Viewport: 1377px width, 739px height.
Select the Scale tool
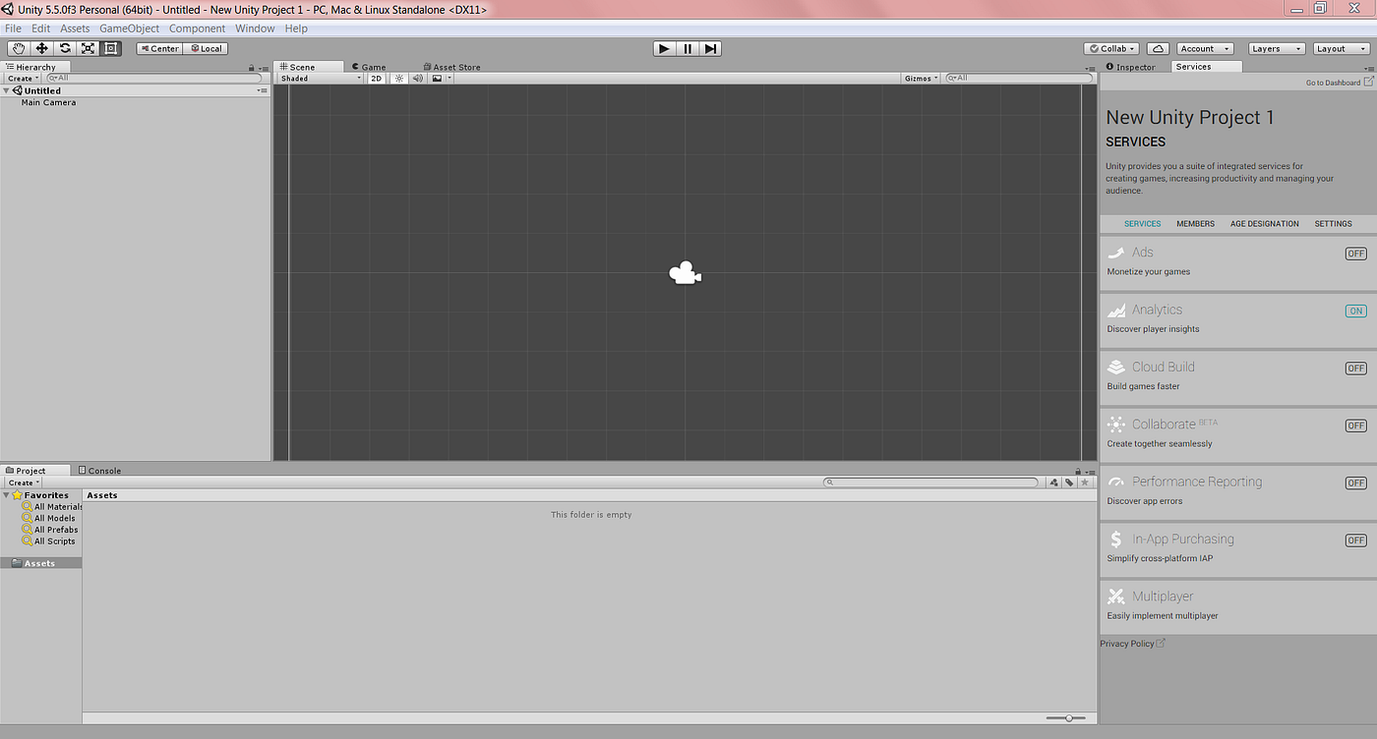[88, 47]
